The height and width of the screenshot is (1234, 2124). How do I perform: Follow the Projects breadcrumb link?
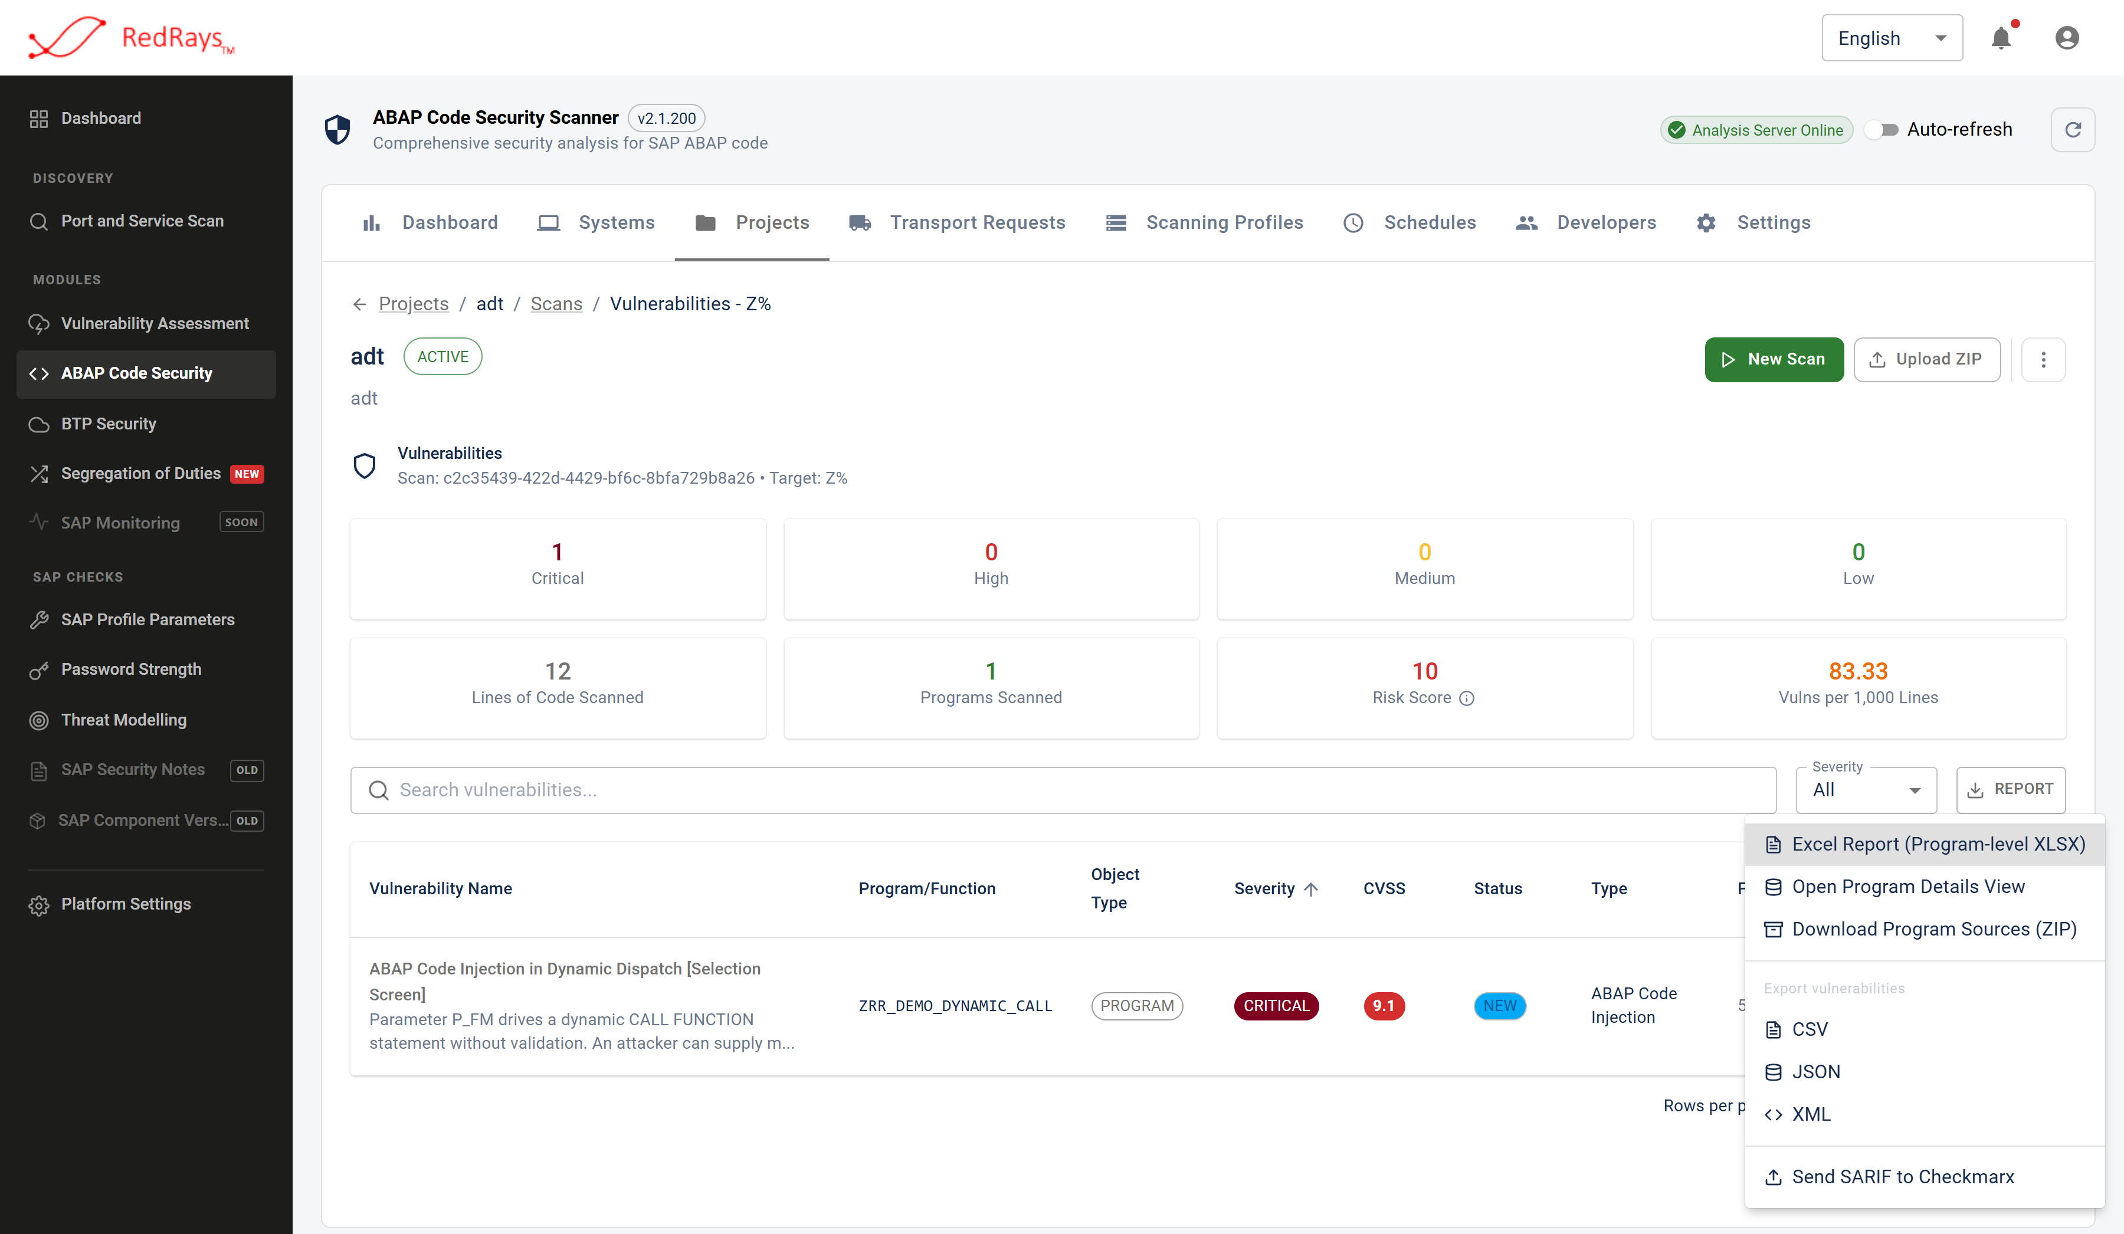click(x=413, y=304)
